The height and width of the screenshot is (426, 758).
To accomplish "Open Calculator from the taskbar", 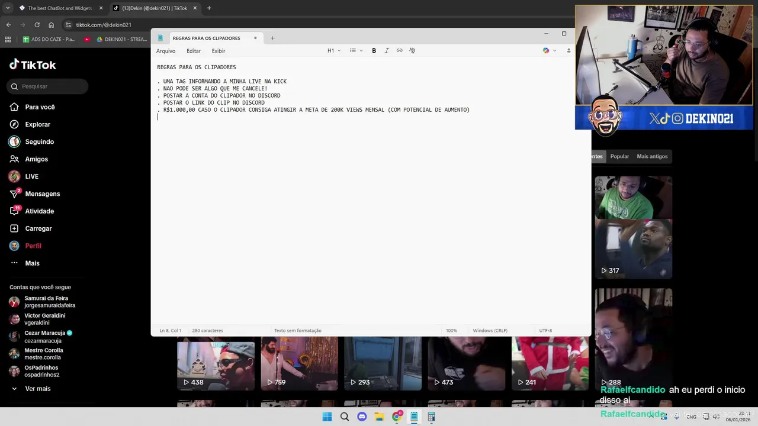I will [x=431, y=417].
